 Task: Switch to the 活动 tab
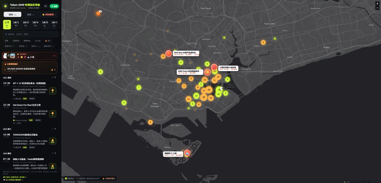tap(13, 14)
